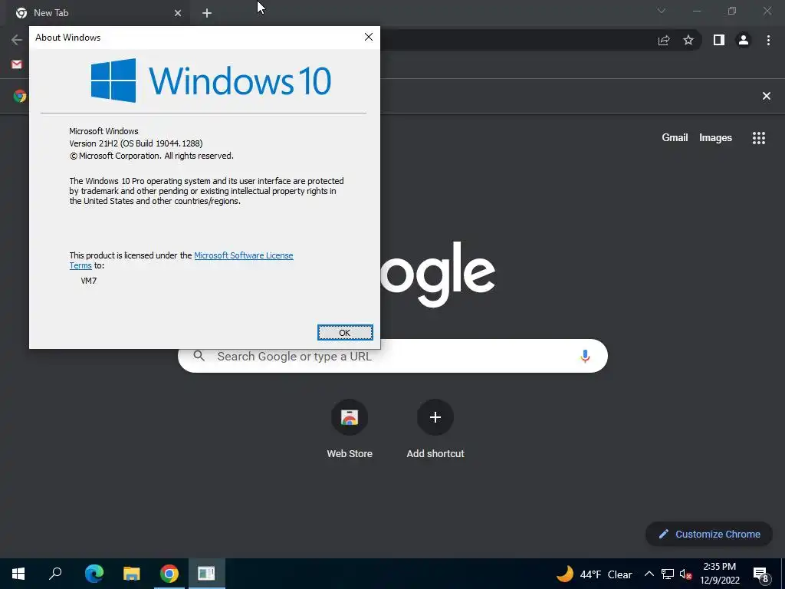Open clock showing 2:35 PM
This screenshot has height=589, width=785.
point(719,574)
